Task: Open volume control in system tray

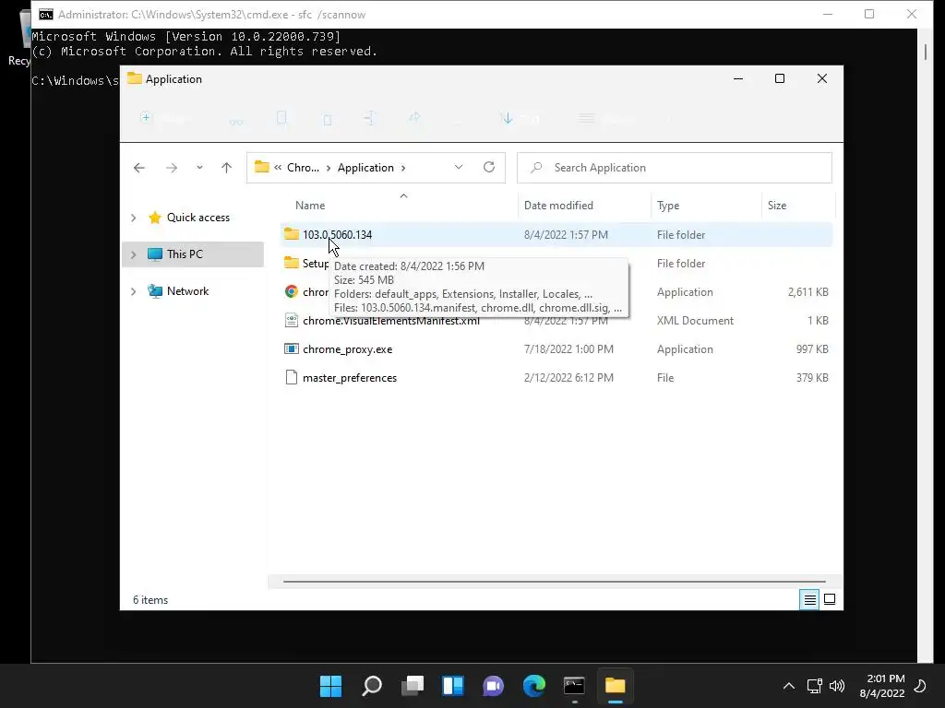Action: point(837,686)
